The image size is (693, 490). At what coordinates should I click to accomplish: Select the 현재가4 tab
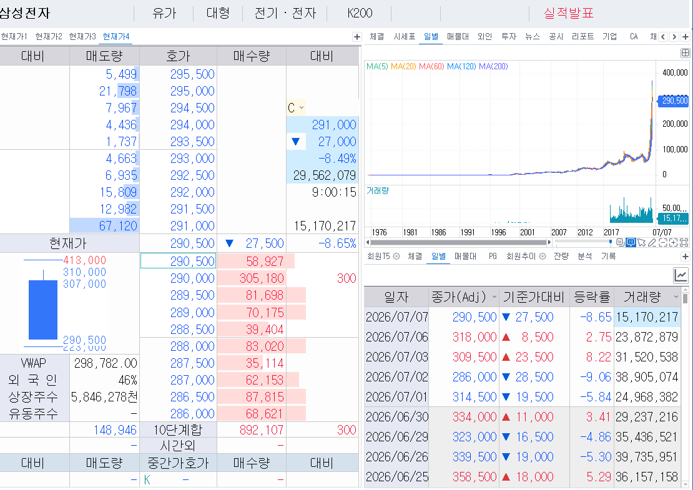[x=115, y=37]
